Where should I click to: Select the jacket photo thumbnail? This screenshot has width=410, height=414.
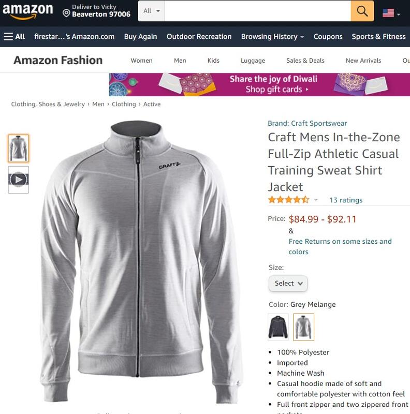click(x=19, y=148)
